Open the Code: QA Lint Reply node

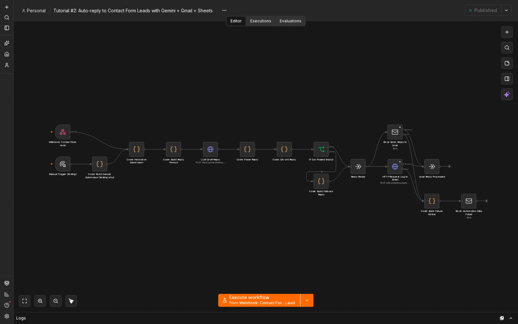click(x=284, y=149)
